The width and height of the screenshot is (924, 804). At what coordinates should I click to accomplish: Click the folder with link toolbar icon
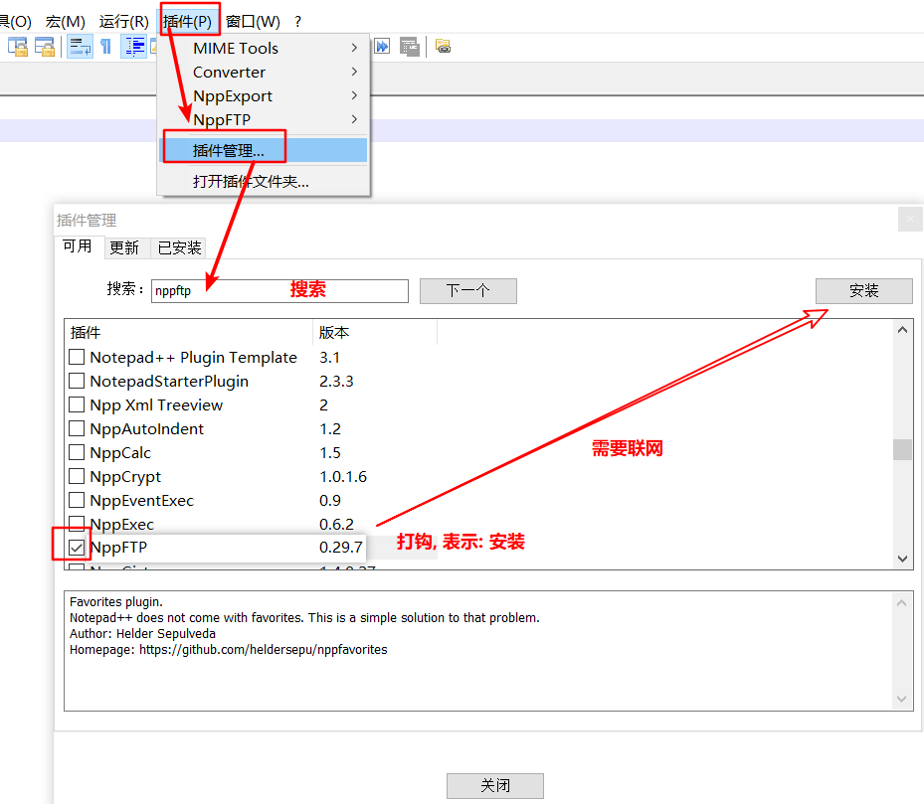click(x=444, y=46)
